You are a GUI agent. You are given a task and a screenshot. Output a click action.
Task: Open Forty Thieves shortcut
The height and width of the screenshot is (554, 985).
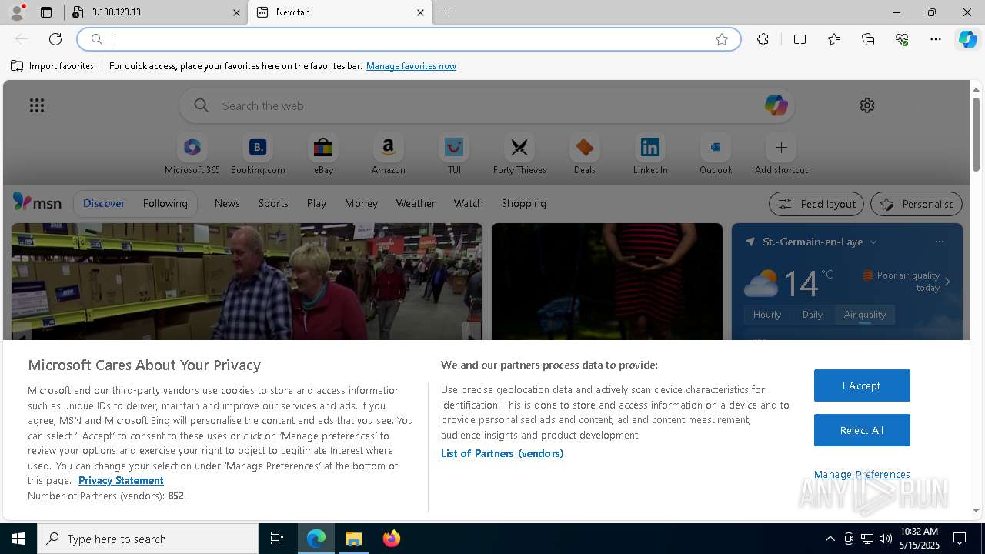click(x=519, y=155)
